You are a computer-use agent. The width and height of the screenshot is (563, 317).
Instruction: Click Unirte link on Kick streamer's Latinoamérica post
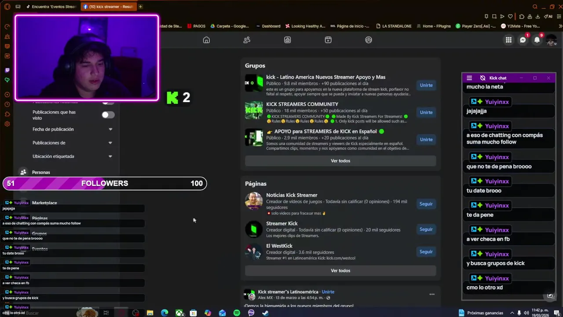coord(328,292)
